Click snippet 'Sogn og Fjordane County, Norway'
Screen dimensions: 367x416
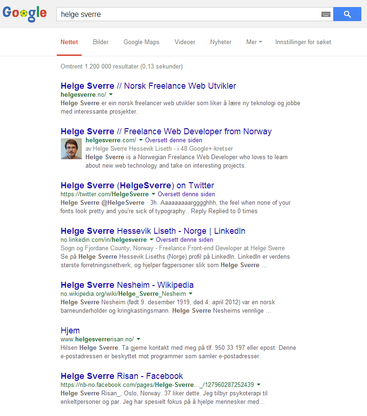coord(107,248)
